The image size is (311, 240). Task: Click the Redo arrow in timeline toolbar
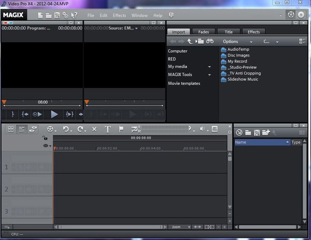click(81, 129)
